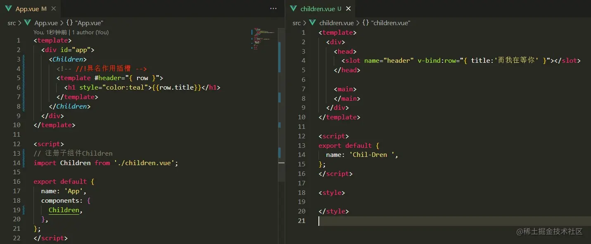
Task: Click export default in children.vue
Action: coord(345,146)
